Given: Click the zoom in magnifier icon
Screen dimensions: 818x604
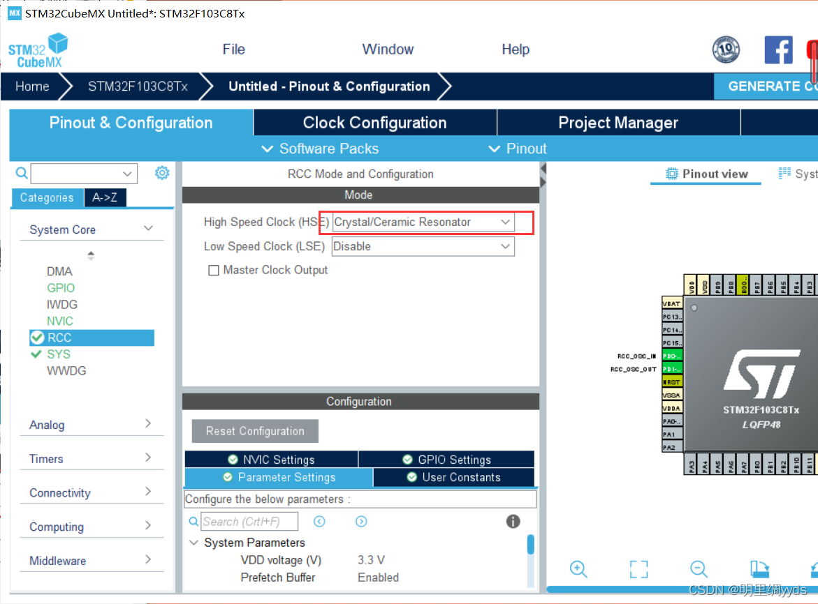Looking at the screenshot, I should point(578,569).
